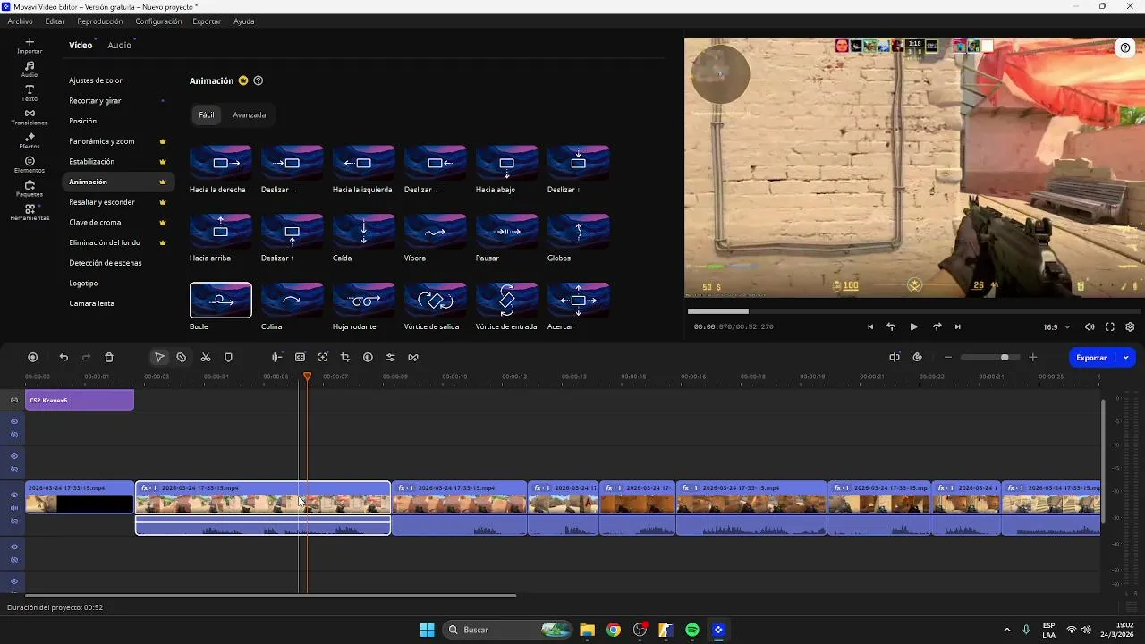Toggle the preview volume speaker icon
Screen dimensions: 1145x644
click(1090, 327)
